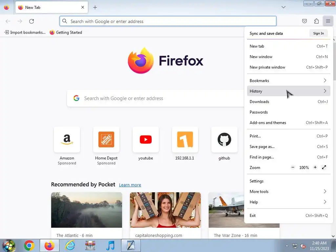Open Add-ons and themes
This screenshot has width=336, height=252.
(288, 123)
